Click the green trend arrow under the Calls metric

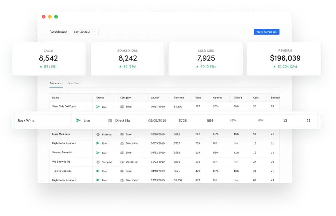(41, 66)
